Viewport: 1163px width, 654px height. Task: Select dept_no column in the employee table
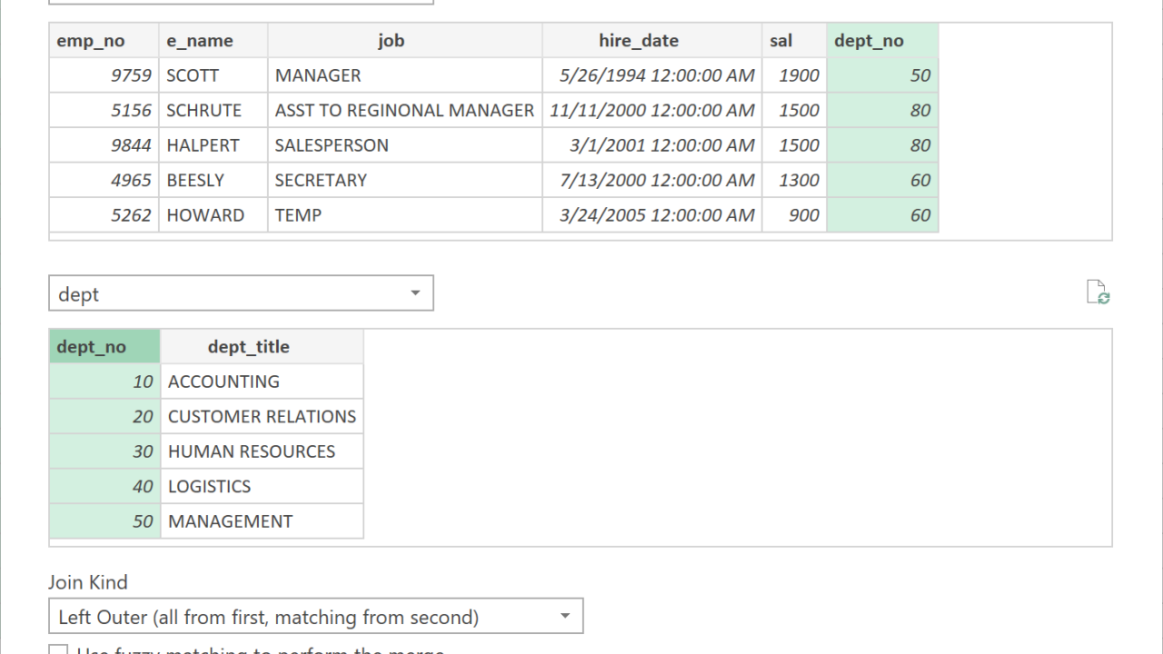point(870,41)
